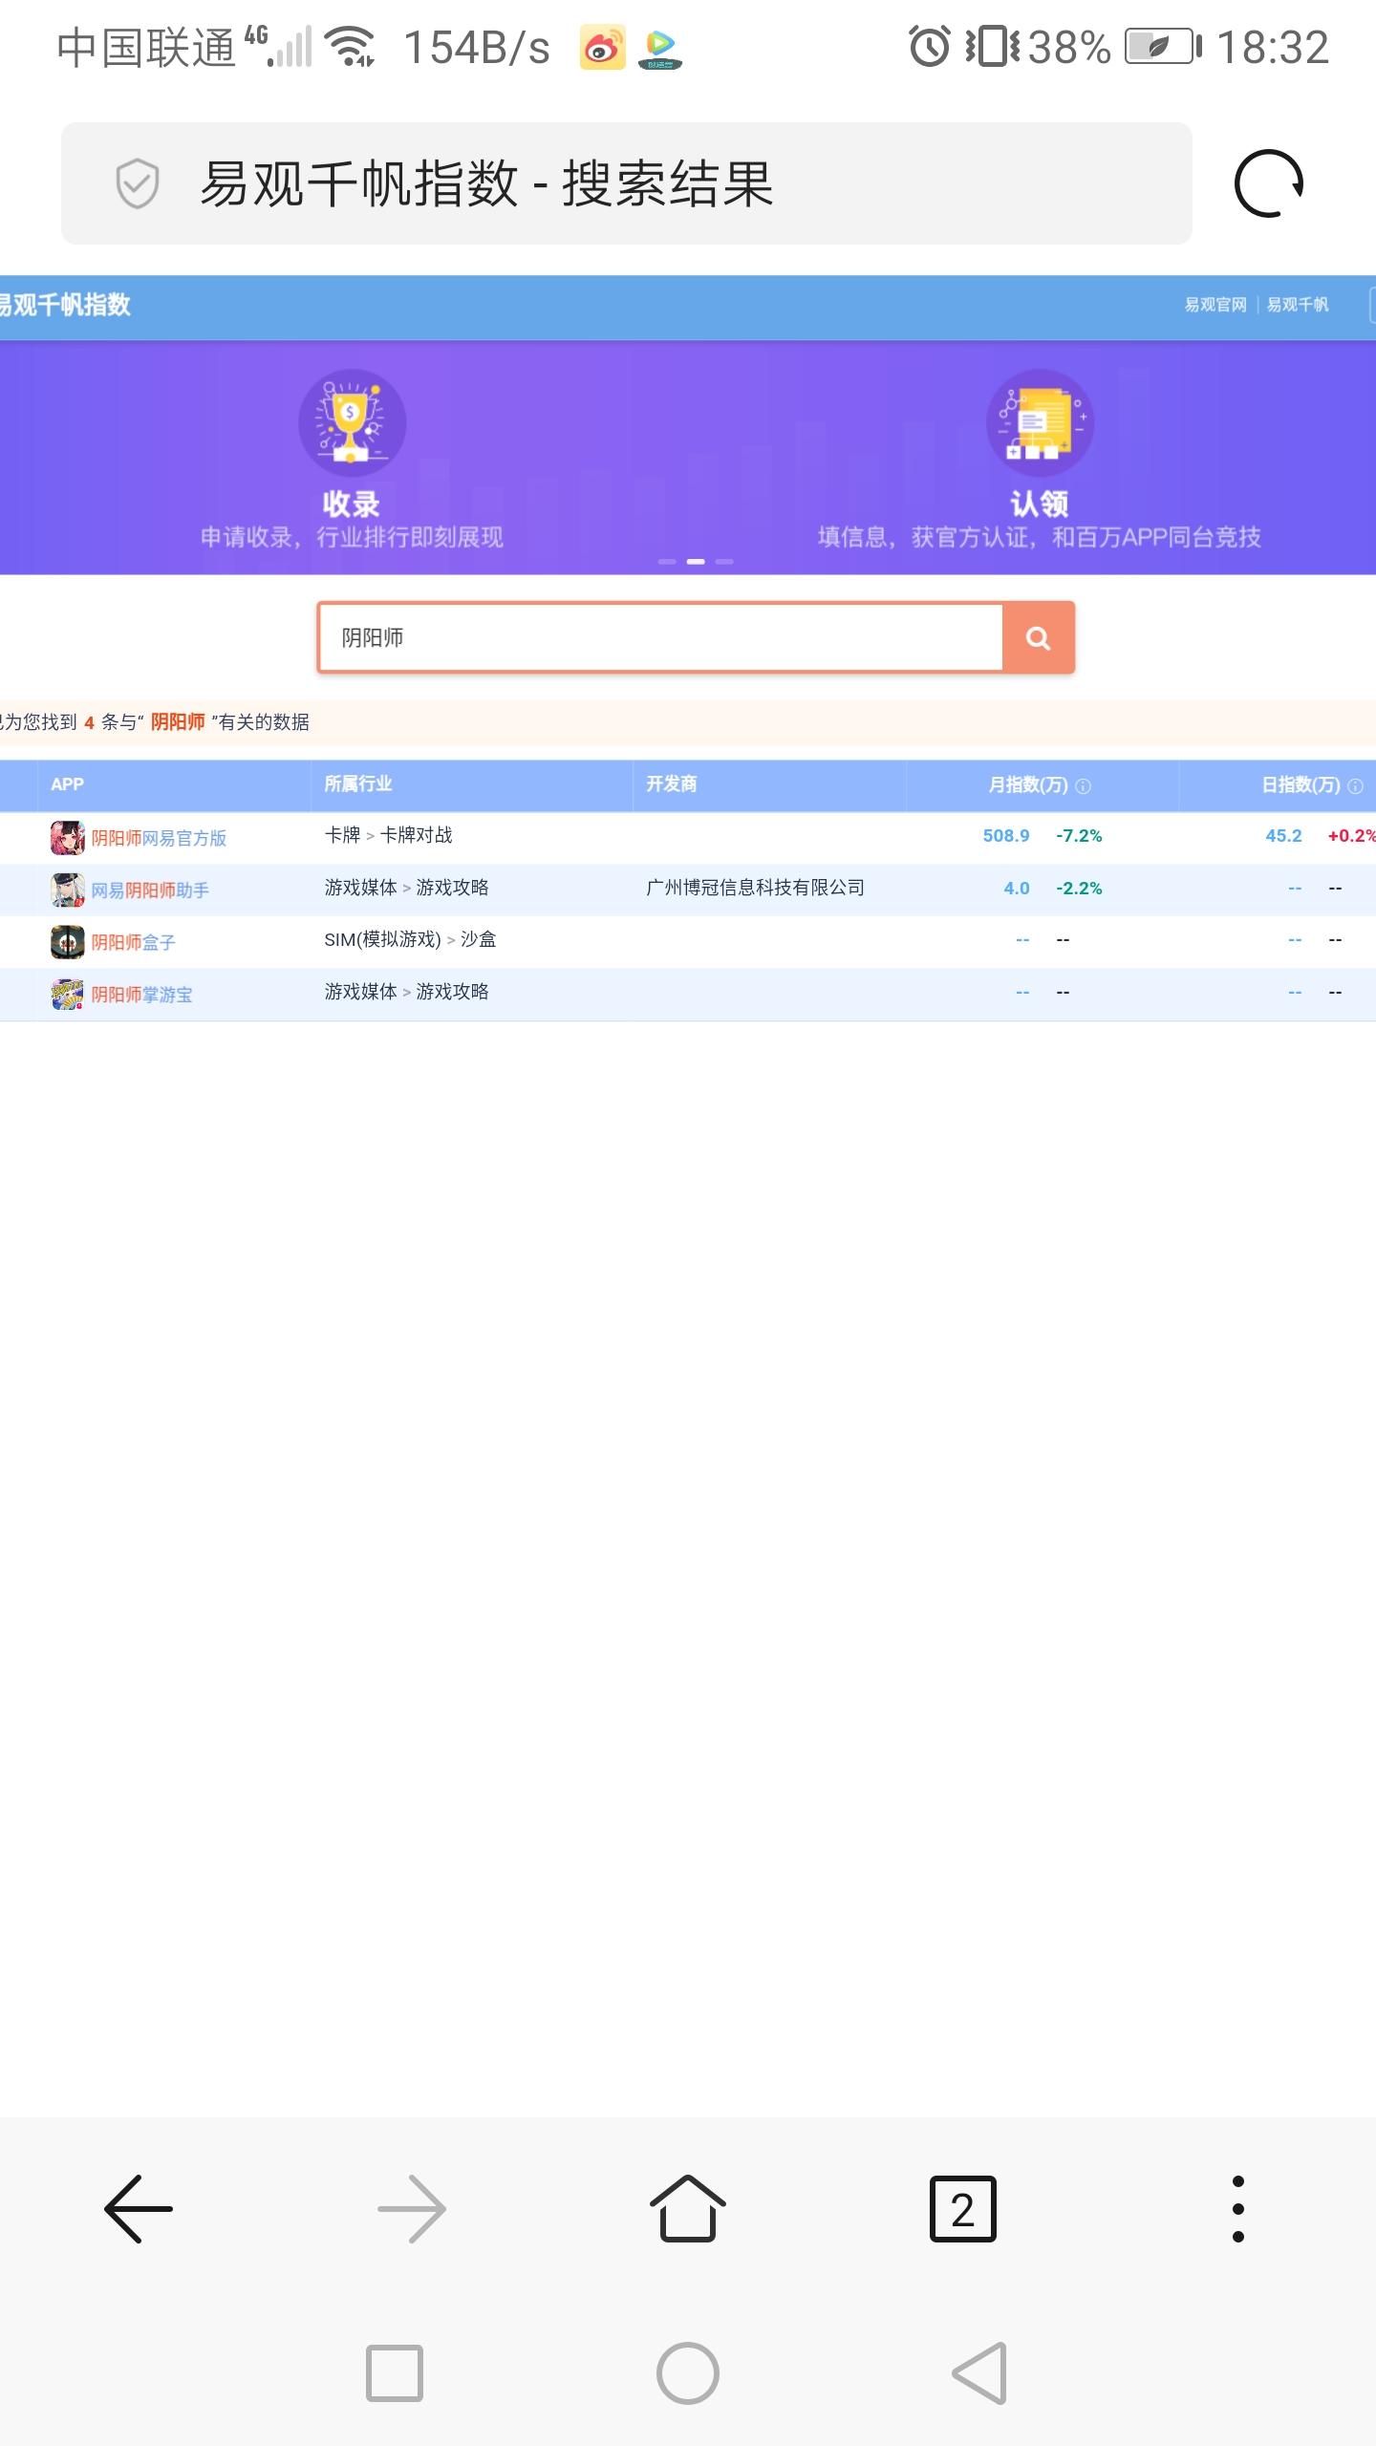
Task: Tap the 阴阳师掌游宝 app icon
Action: [67, 995]
